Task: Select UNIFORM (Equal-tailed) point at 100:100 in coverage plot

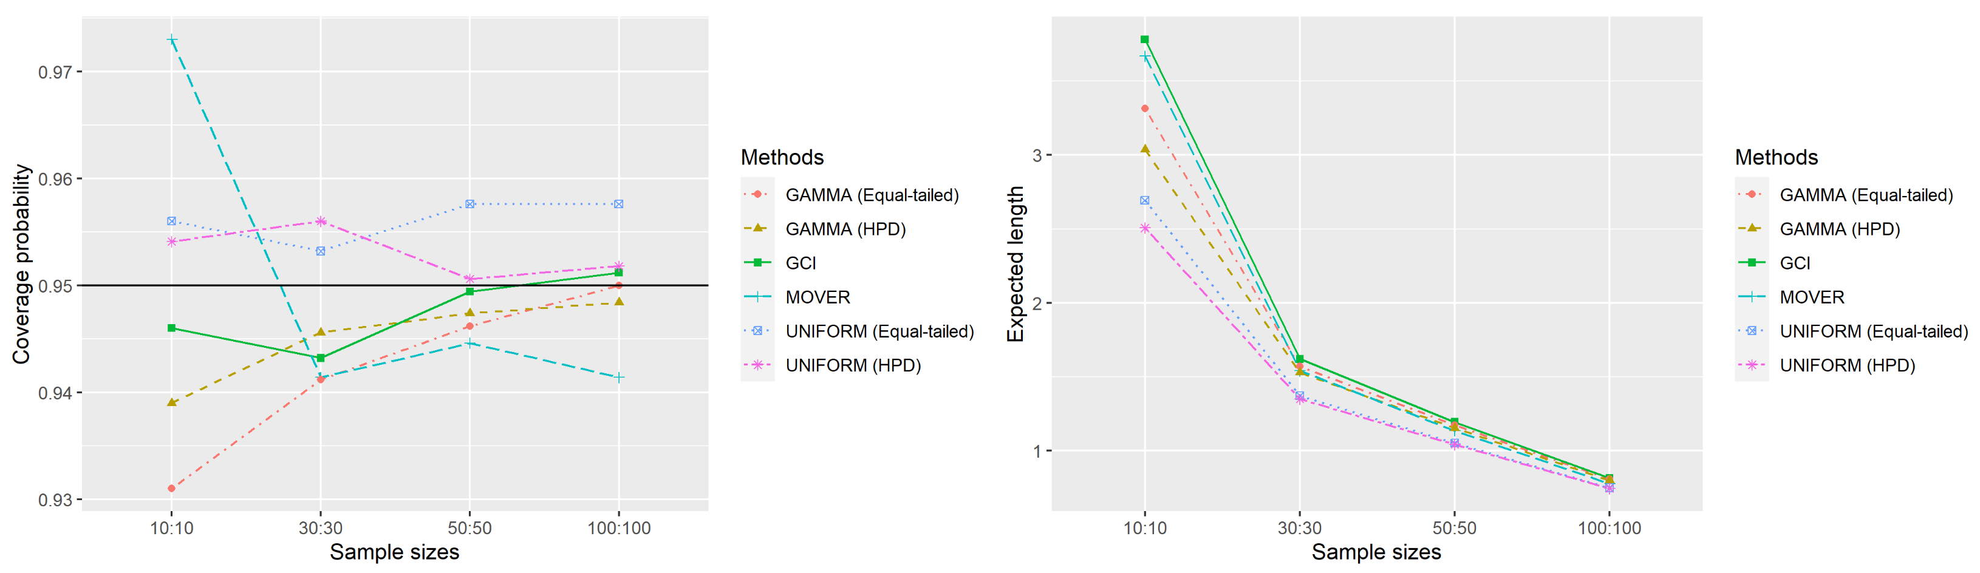Action: (x=619, y=205)
